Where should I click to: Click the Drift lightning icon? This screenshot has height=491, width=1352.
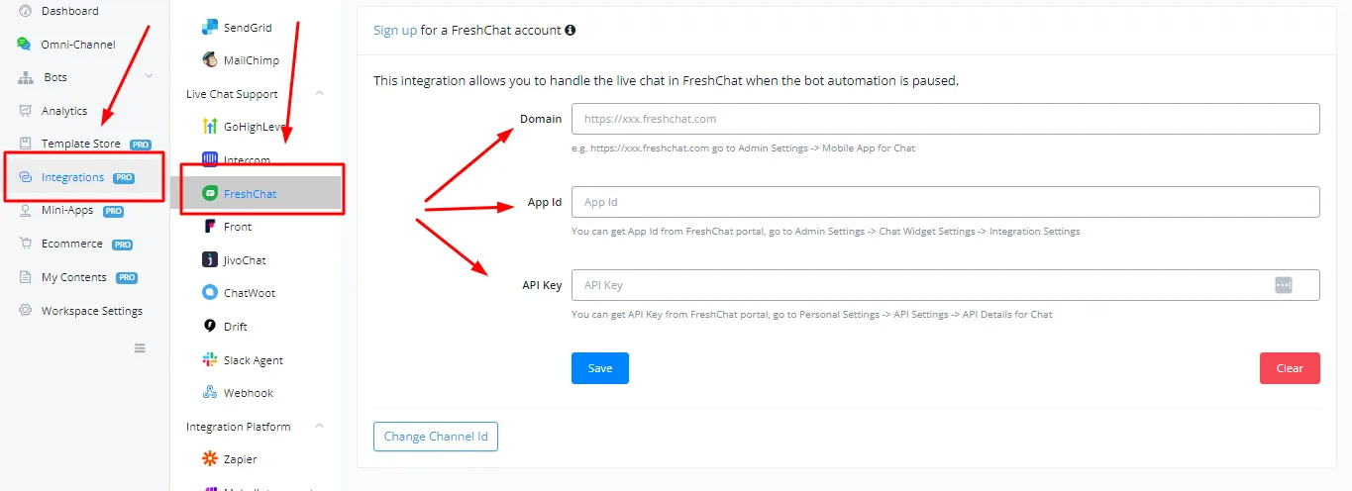pyautogui.click(x=209, y=326)
